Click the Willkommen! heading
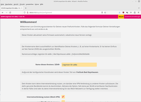This screenshot has width=141, height=102. coord(28,22)
